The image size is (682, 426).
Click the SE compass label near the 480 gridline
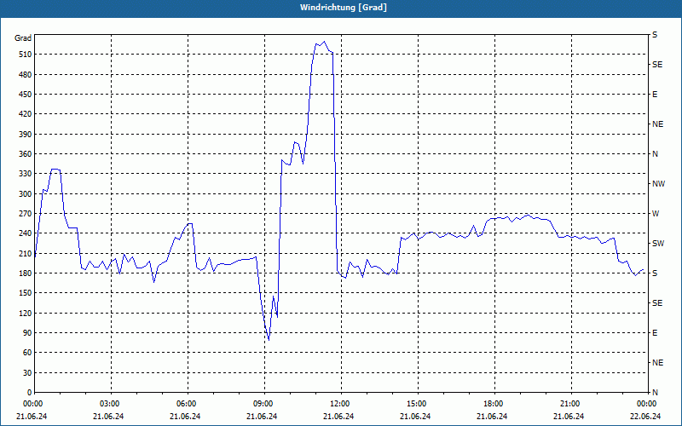coord(657,65)
